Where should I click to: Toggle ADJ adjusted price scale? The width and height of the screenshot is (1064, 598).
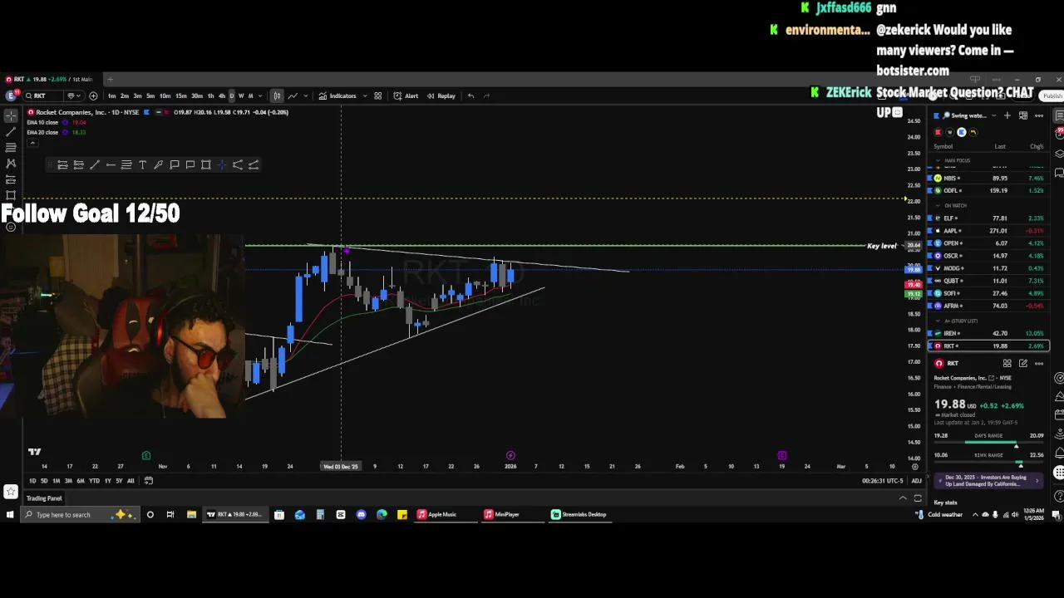click(x=916, y=481)
